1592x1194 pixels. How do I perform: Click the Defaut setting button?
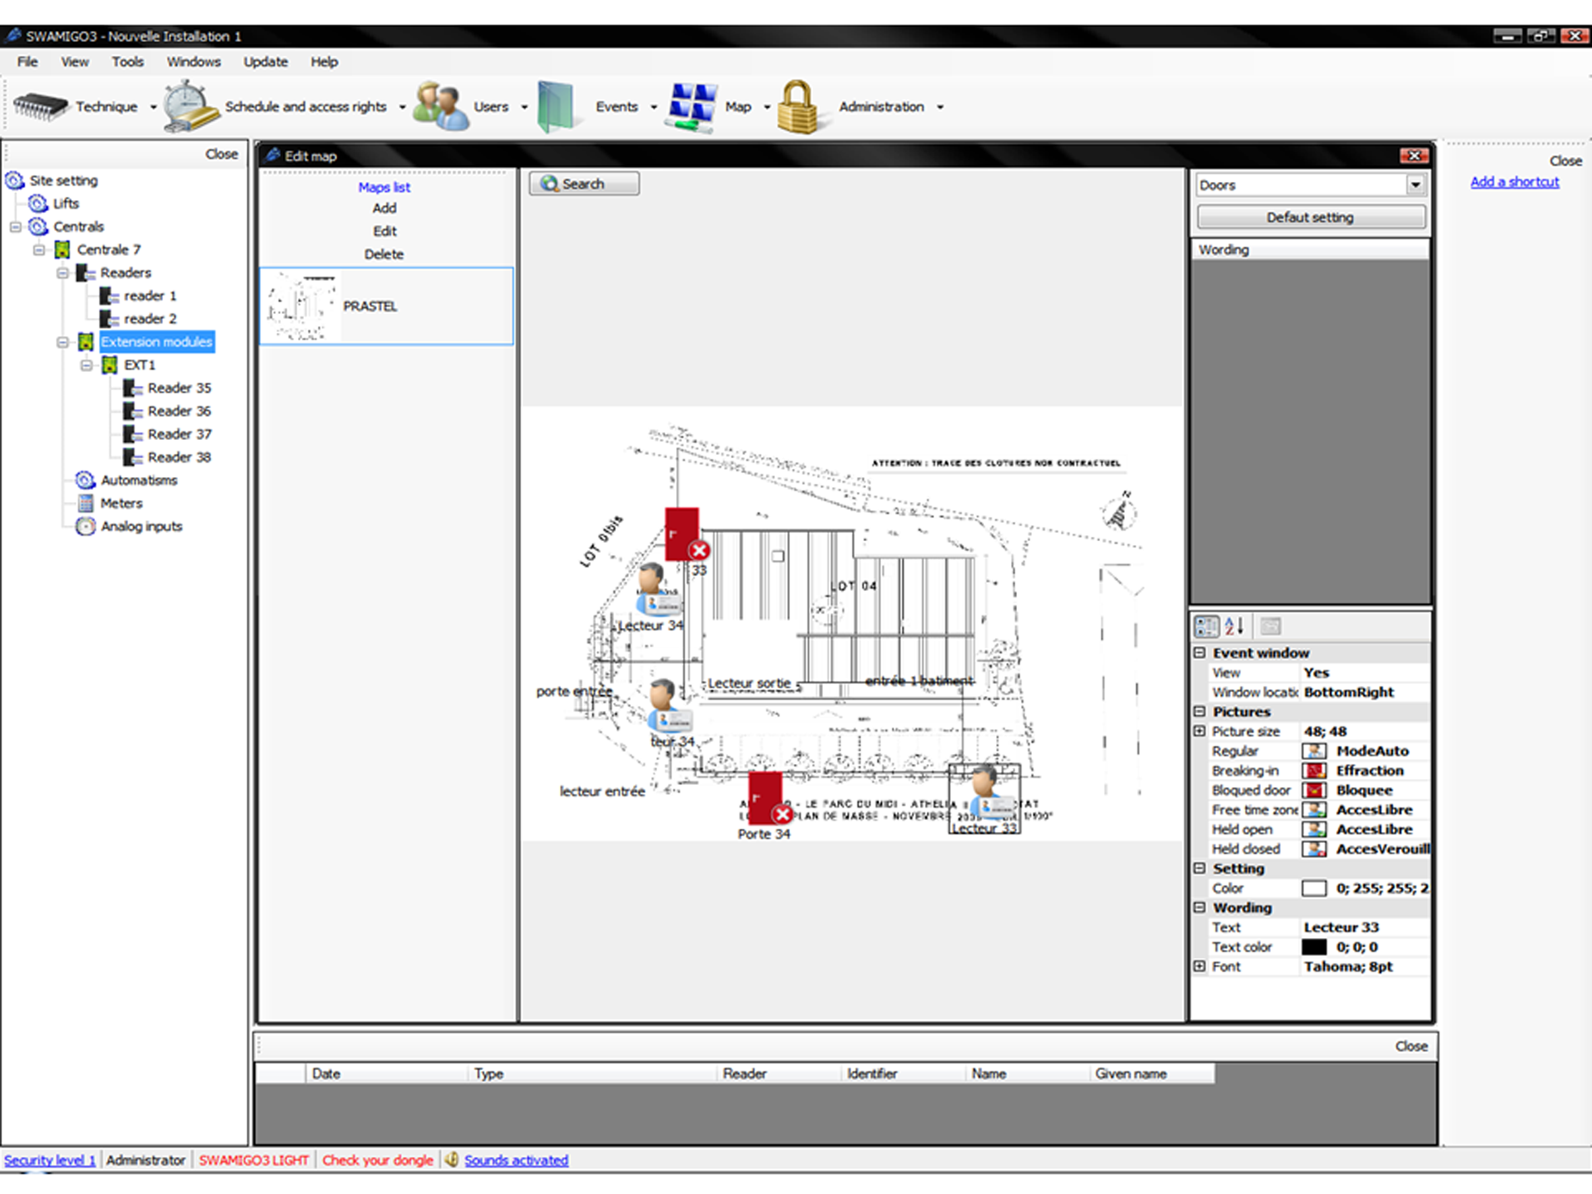point(1310,218)
